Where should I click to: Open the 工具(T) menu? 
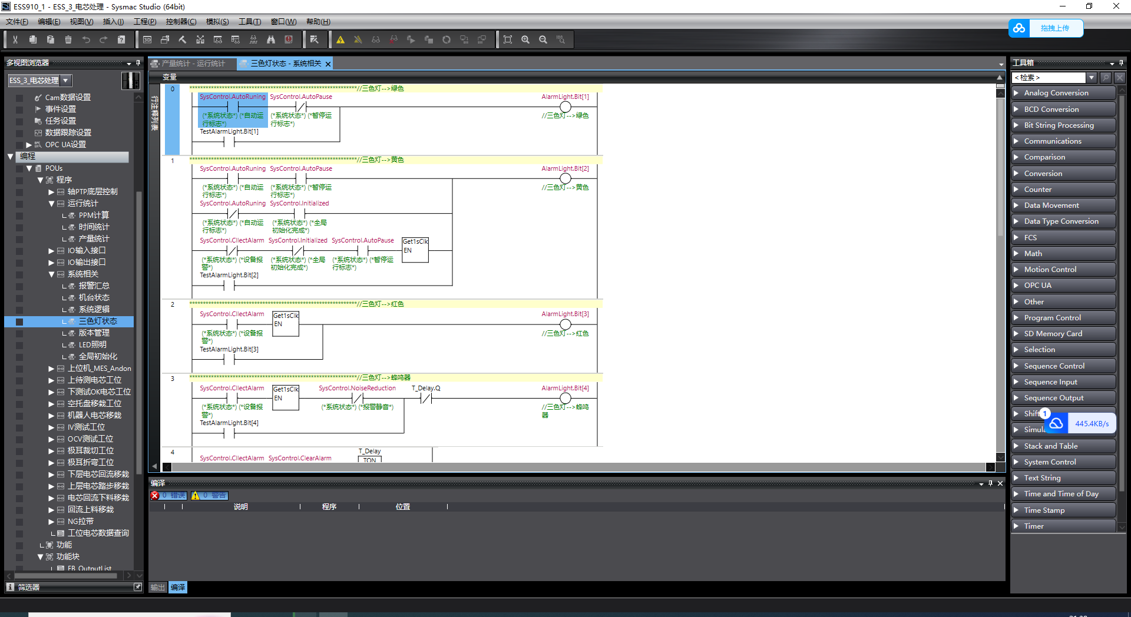(x=250, y=22)
